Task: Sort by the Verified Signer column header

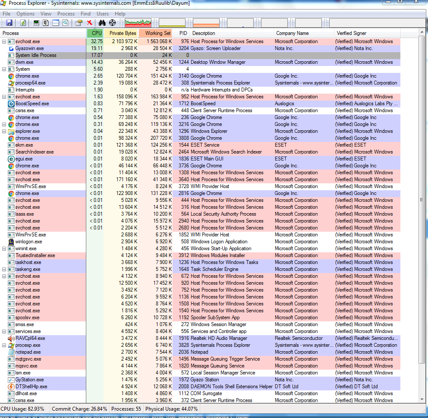Action: pos(367,33)
